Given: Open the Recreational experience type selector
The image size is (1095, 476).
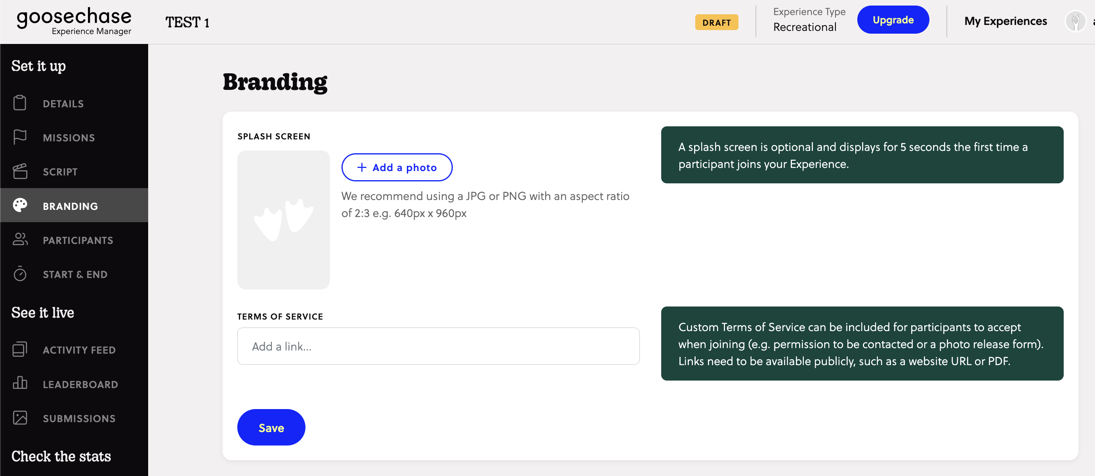Looking at the screenshot, I should [805, 27].
